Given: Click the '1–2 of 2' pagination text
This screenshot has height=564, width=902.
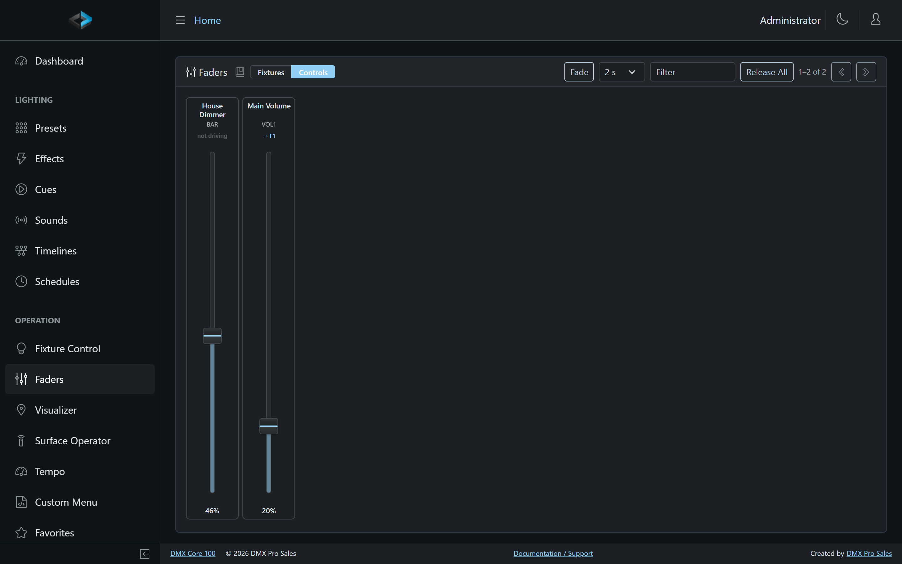Looking at the screenshot, I should pos(812,72).
